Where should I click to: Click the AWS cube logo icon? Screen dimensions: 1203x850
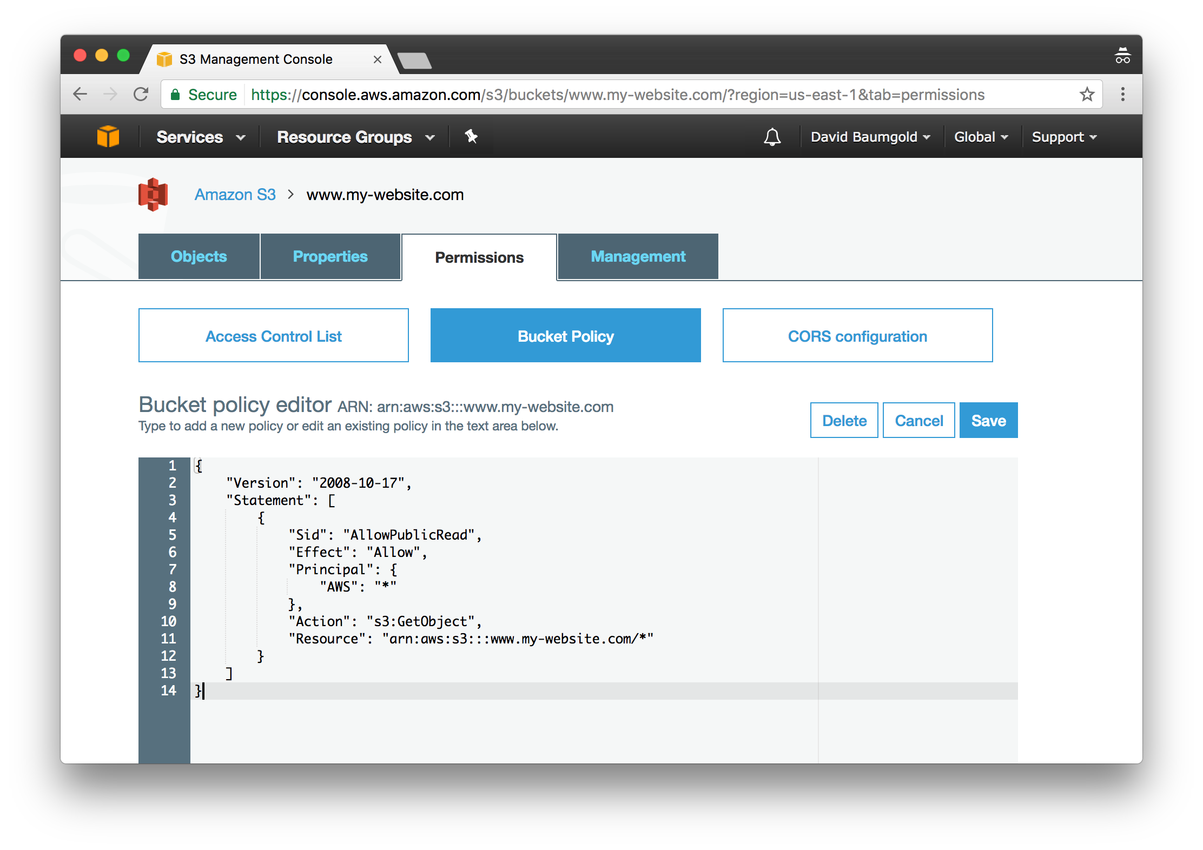108,136
